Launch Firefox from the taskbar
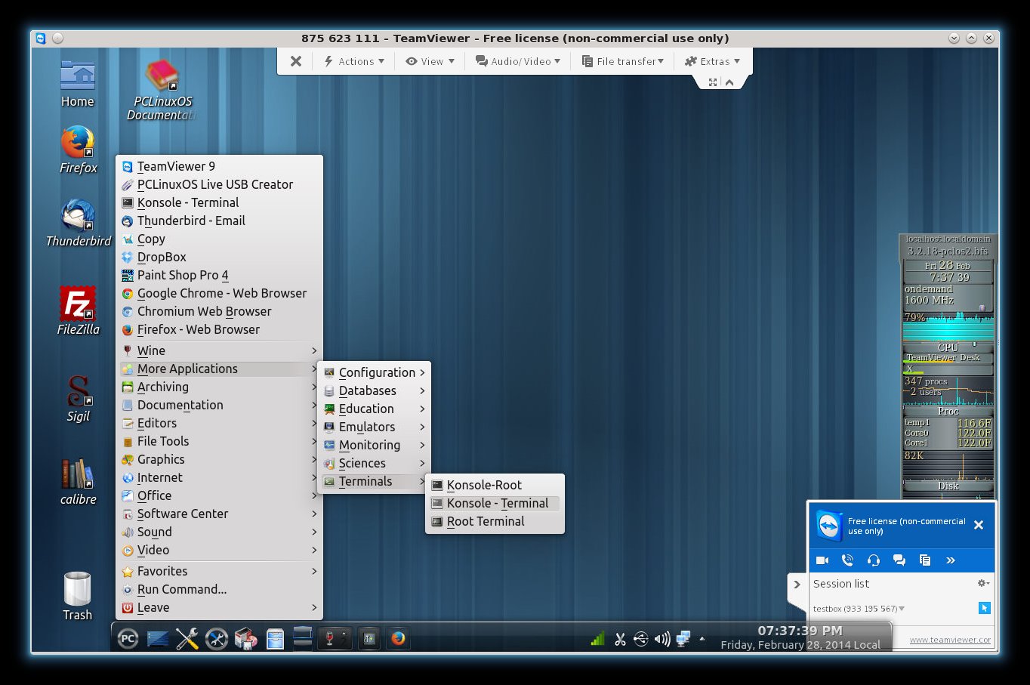This screenshot has width=1030, height=685. [398, 638]
